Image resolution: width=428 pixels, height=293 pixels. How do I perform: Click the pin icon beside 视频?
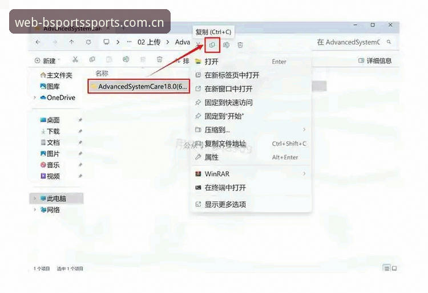[80, 176]
